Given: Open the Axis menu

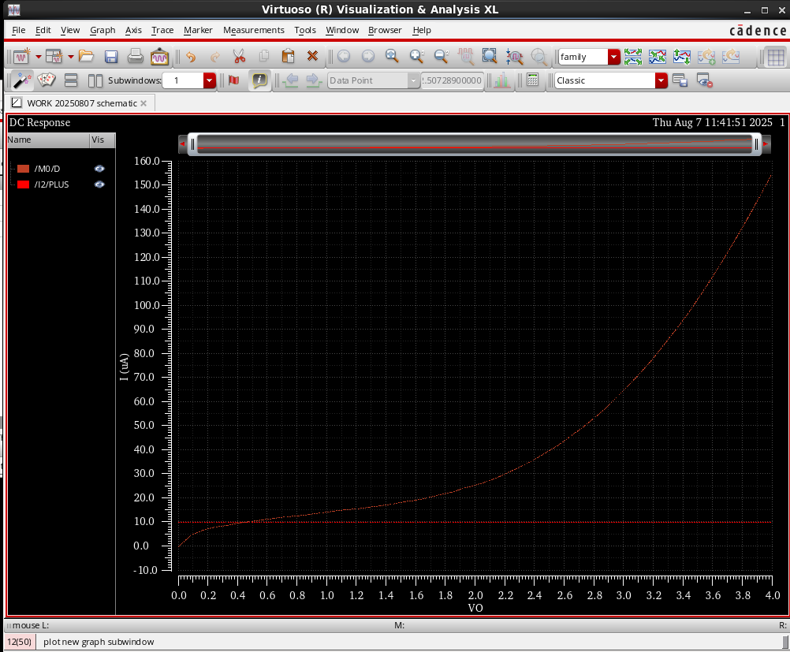Looking at the screenshot, I should tap(133, 30).
